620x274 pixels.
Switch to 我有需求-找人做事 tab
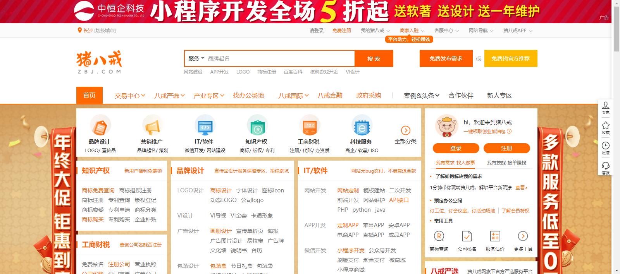(455, 163)
